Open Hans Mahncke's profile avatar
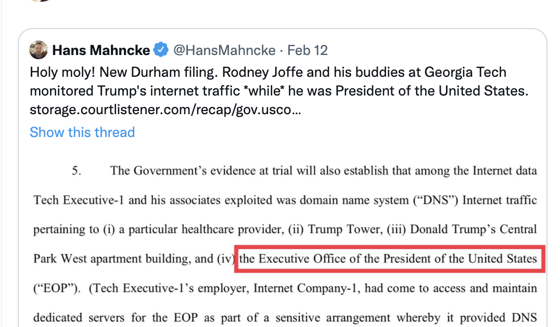560x327 pixels. point(38,50)
